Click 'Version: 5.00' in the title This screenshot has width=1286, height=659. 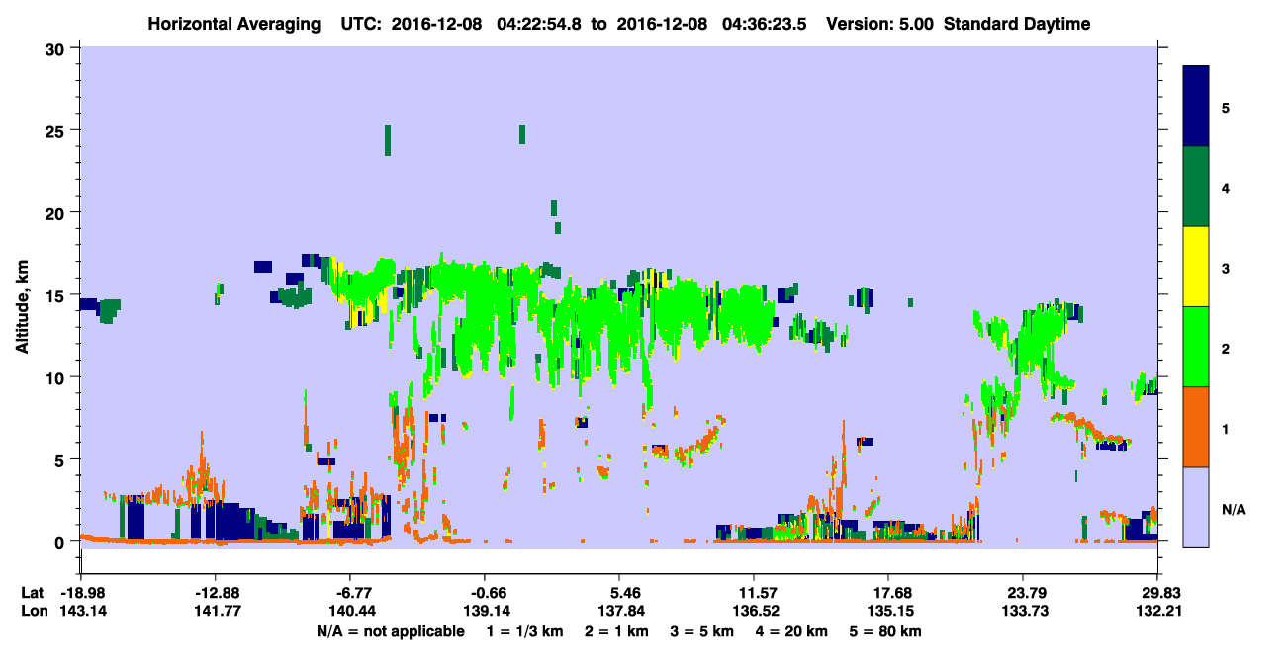click(881, 24)
